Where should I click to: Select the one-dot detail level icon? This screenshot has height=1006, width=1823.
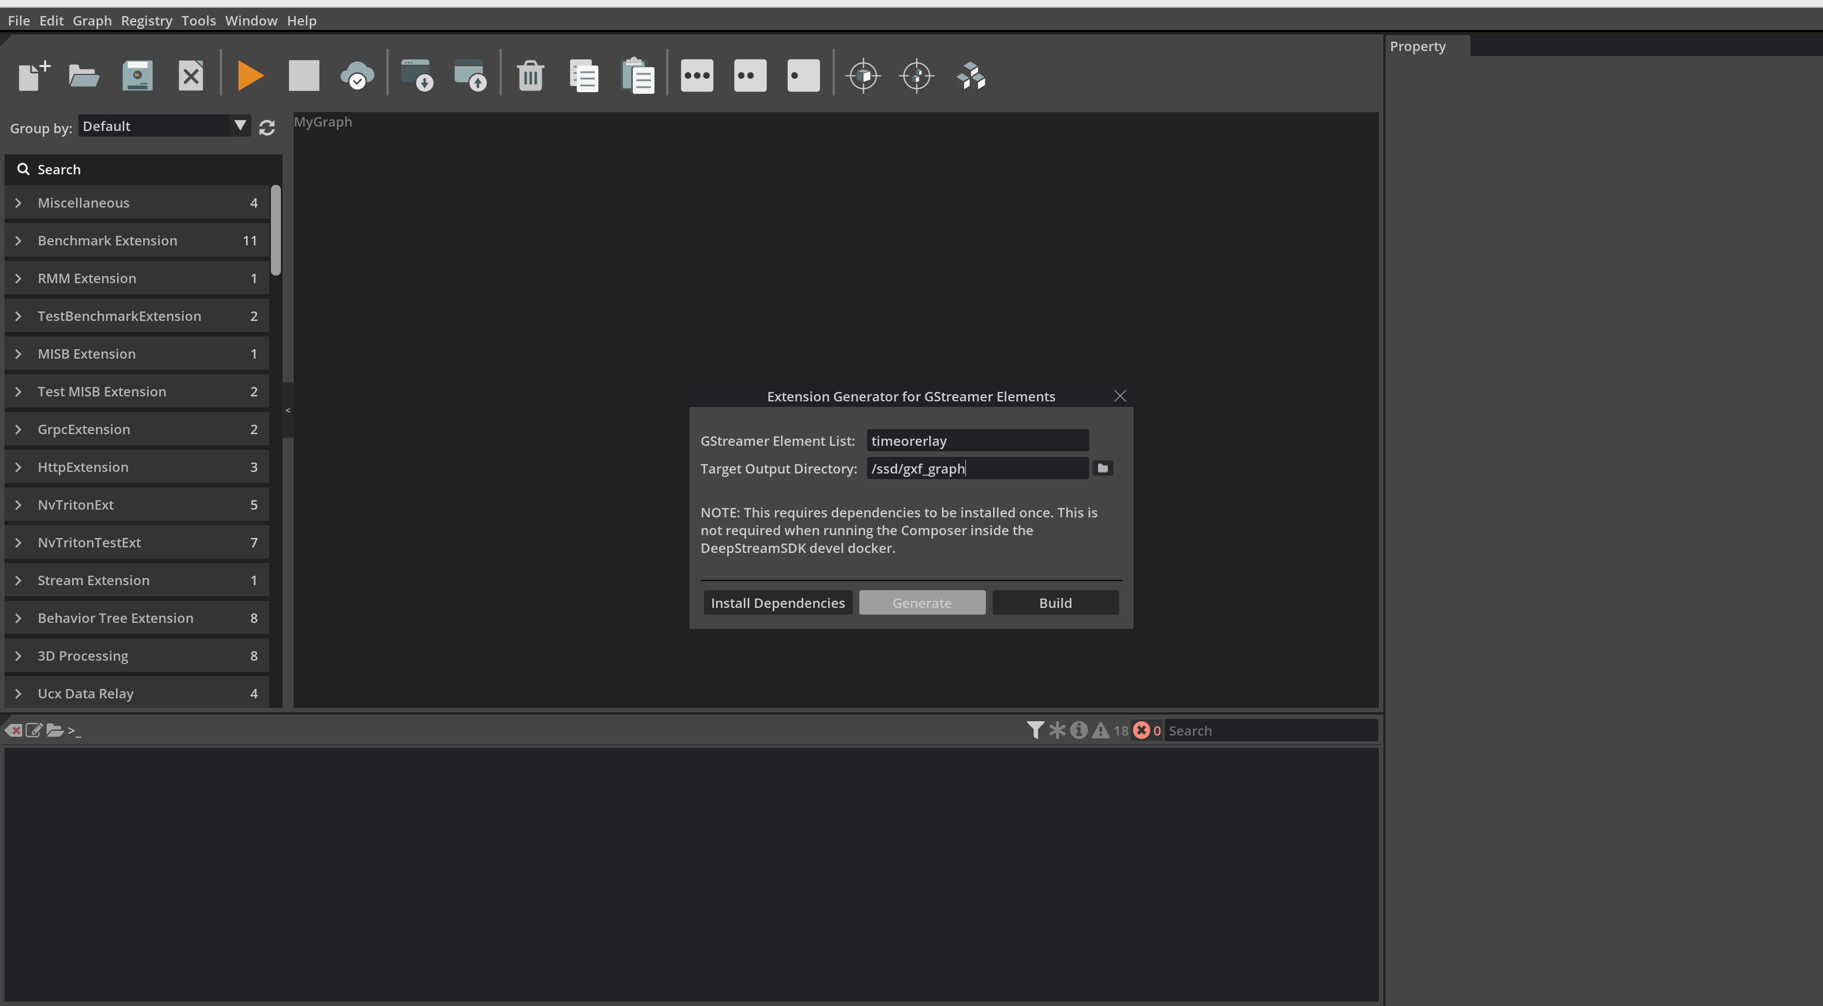804,76
